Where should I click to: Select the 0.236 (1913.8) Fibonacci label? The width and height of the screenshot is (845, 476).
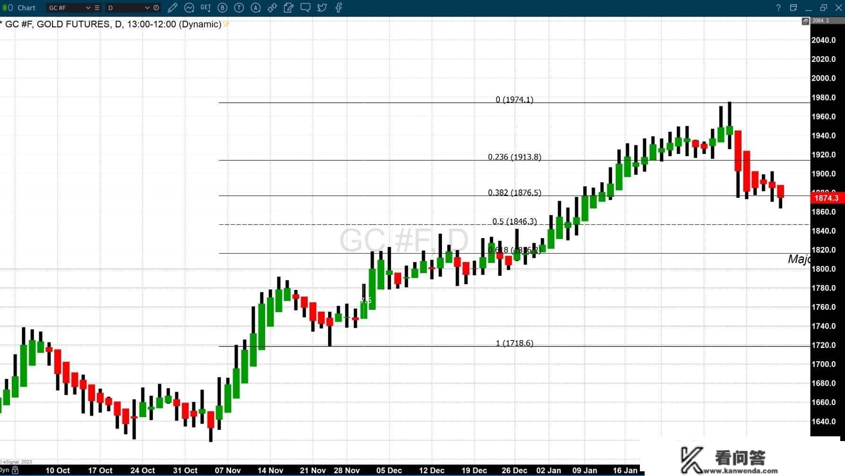tap(514, 157)
